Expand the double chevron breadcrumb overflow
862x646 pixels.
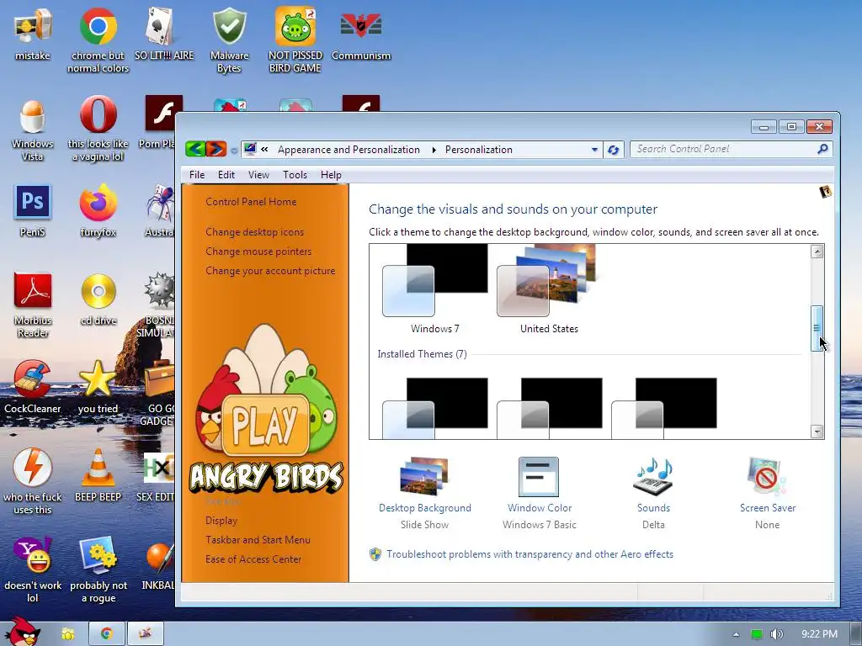tap(265, 150)
